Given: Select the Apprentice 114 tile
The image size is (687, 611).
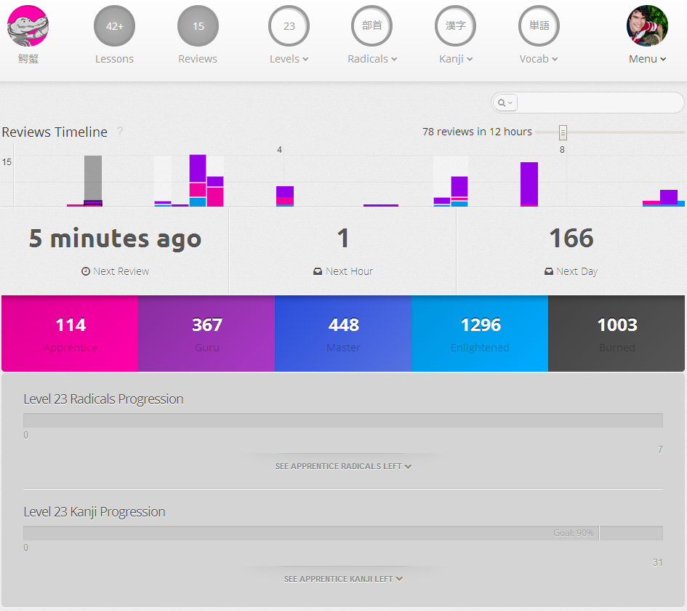Looking at the screenshot, I should point(70,333).
